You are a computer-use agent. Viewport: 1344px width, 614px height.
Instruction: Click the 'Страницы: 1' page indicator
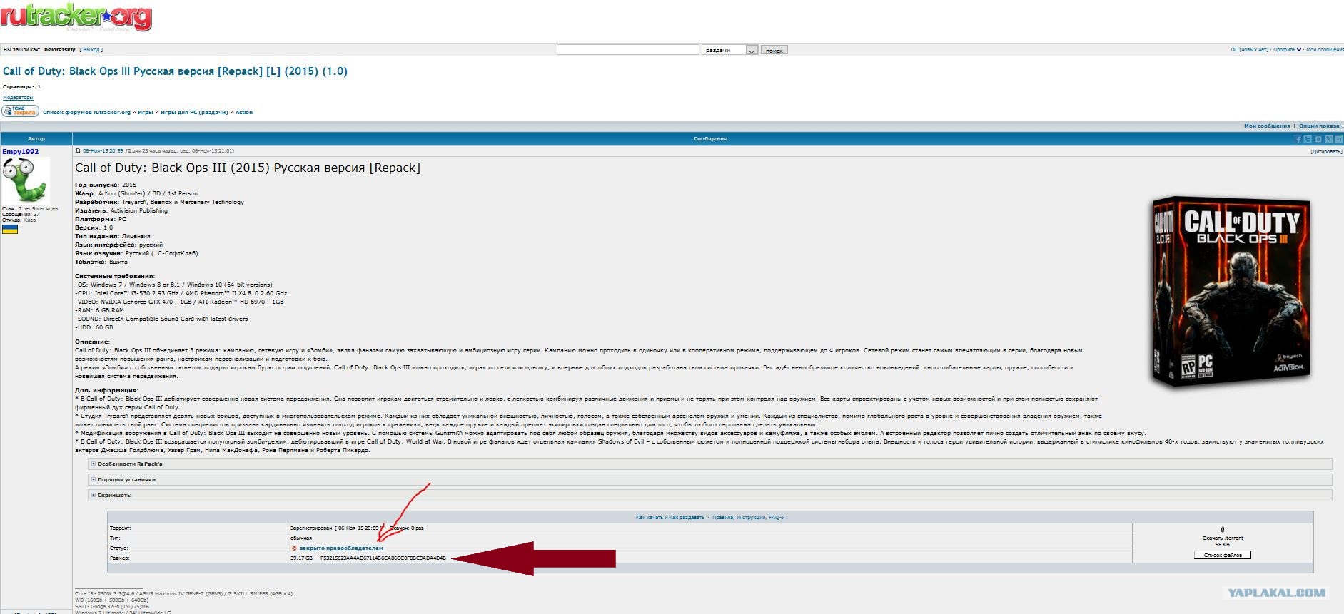[x=22, y=86]
